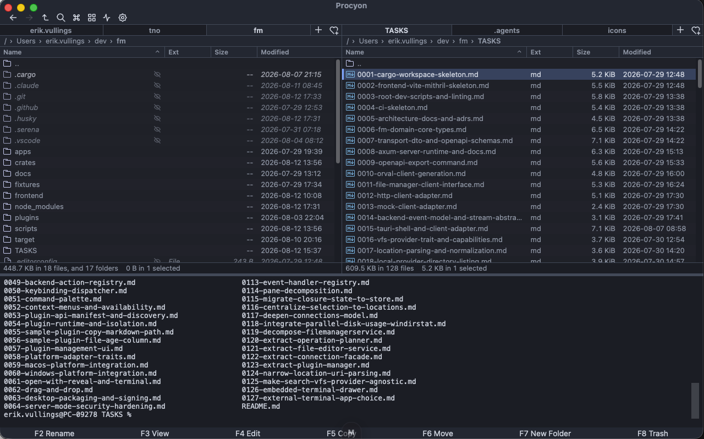Click the hidden-eye icon next to .claude
Screen dimensions: 704x439
[157, 85]
